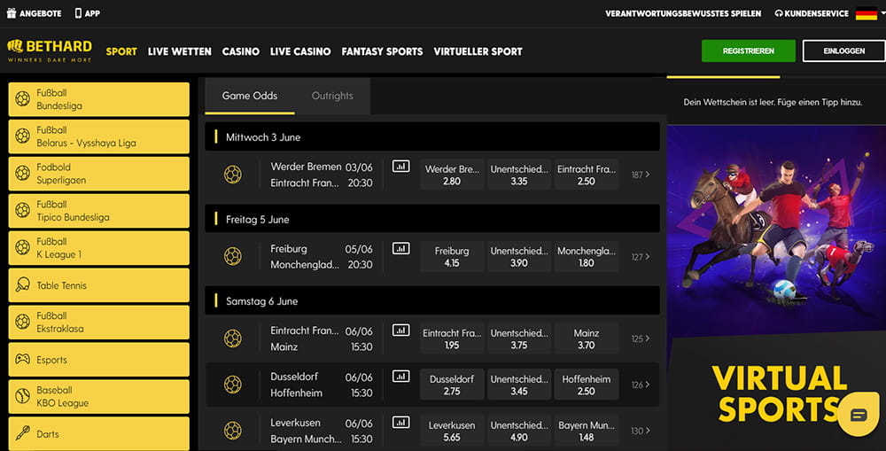Open statistics icon for Werder Bremen match
Image resolution: width=886 pixels, height=451 pixels.
click(x=400, y=167)
